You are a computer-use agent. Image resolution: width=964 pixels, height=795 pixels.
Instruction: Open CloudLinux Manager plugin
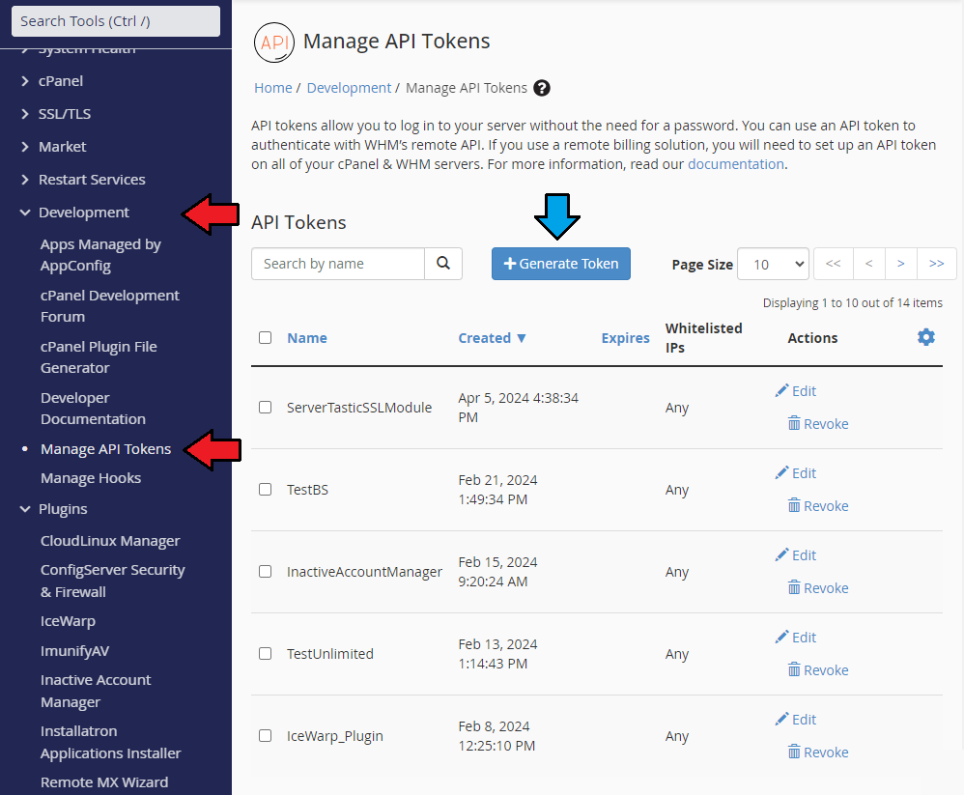point(110,541)
